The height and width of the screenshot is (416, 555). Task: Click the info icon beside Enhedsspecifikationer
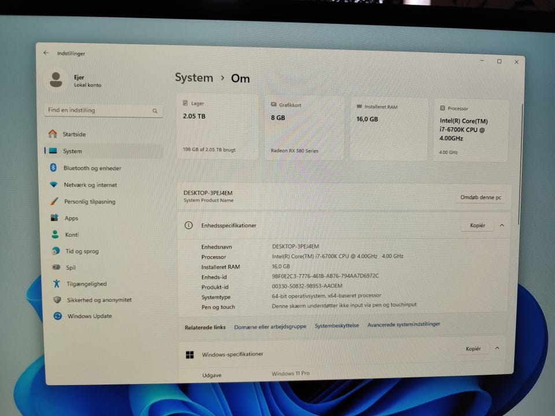[188, 225]
